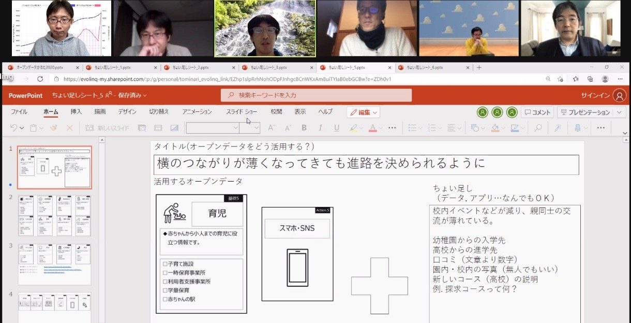
Task: Switch to the アニメーション tab
Action: click(197, 112)
